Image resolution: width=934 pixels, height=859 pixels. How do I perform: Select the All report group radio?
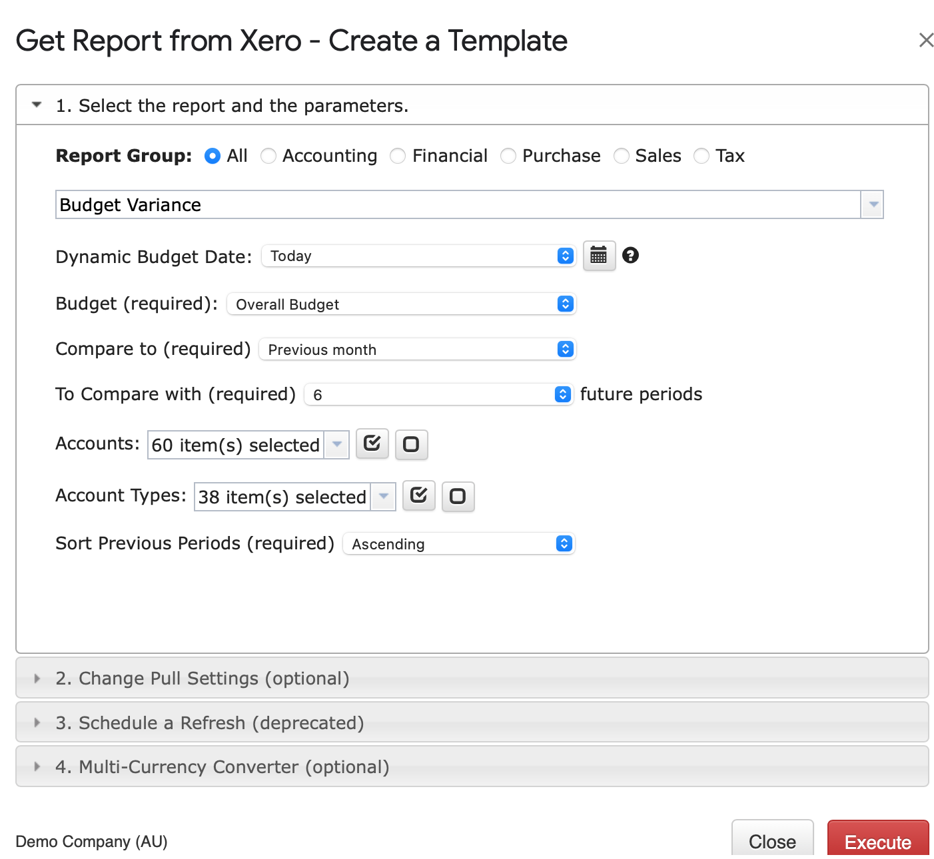pos(213,156)
